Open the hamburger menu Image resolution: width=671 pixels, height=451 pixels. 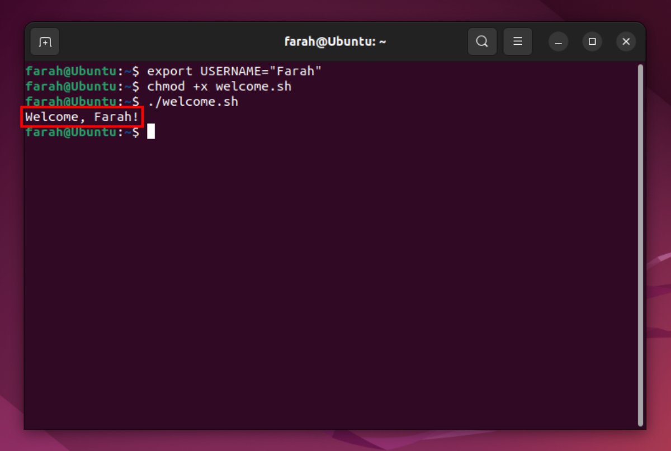click(x=518, y=42)
